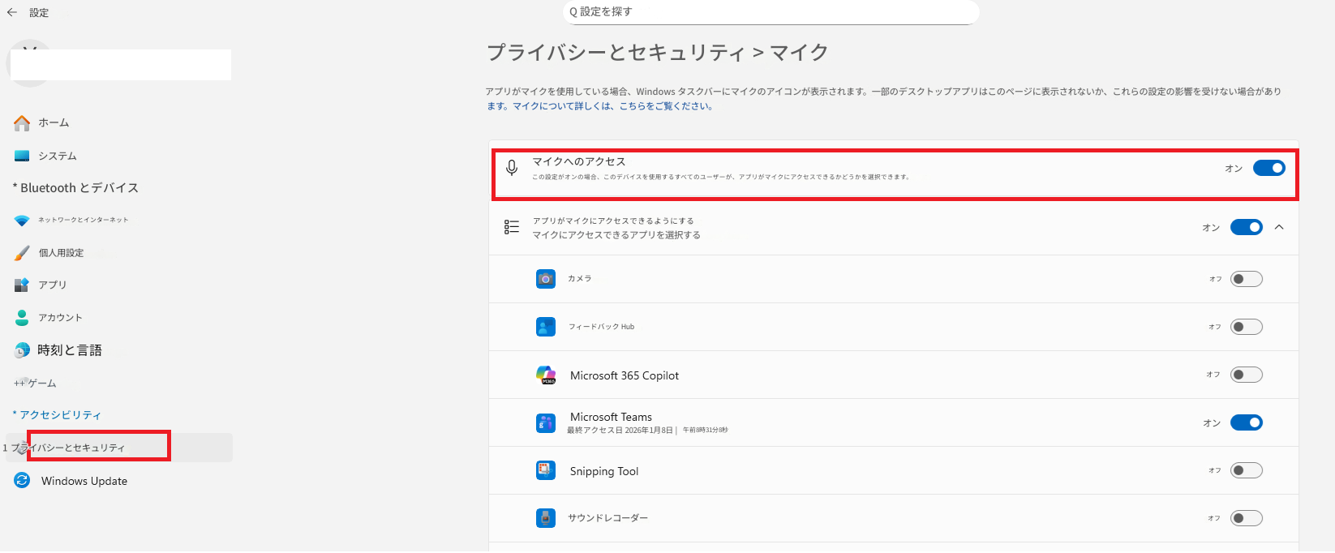The height and width of the screenshot is (553, 1335).
Task: Click the app list icon beside アプリがマイクにアクセス
Action: pos(512,227)
